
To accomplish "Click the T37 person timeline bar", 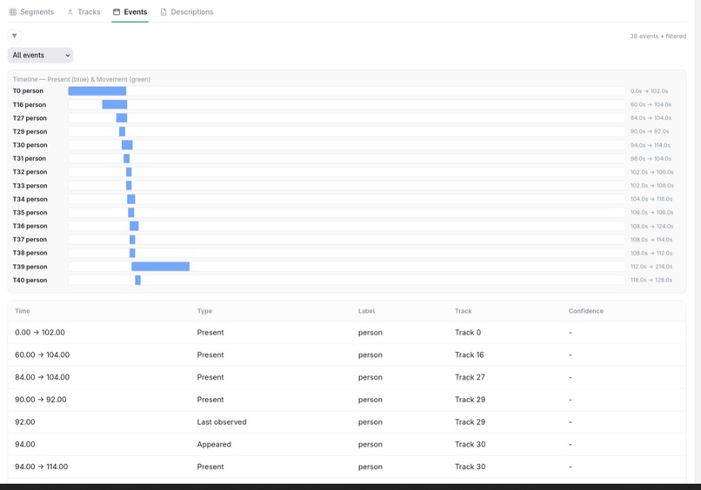I will point(132,240).
